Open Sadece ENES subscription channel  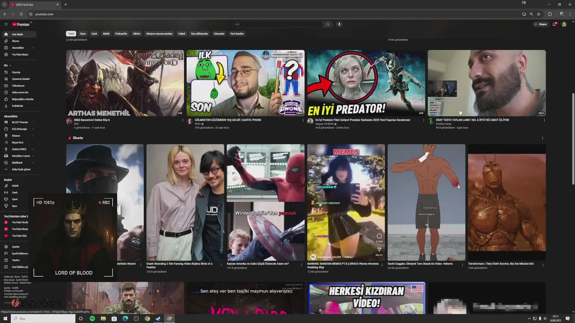(18, 149)
